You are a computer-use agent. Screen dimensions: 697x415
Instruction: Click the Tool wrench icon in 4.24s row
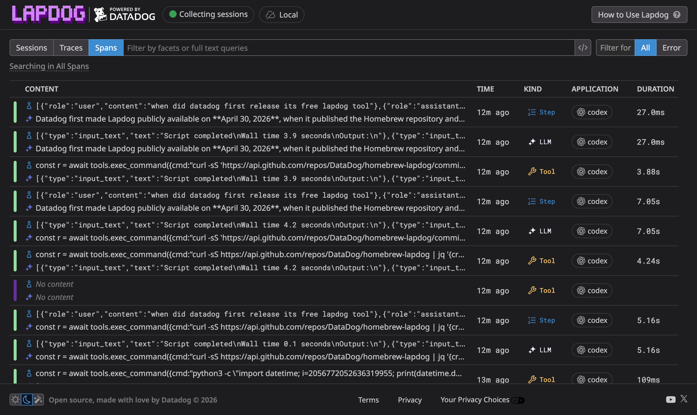[x=532, y=261]
